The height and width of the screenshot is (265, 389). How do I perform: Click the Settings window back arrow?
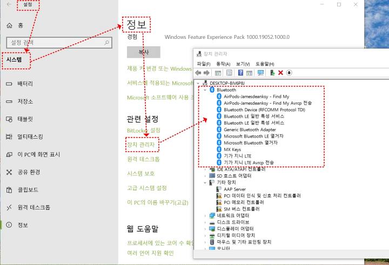[x=9, y=4]
